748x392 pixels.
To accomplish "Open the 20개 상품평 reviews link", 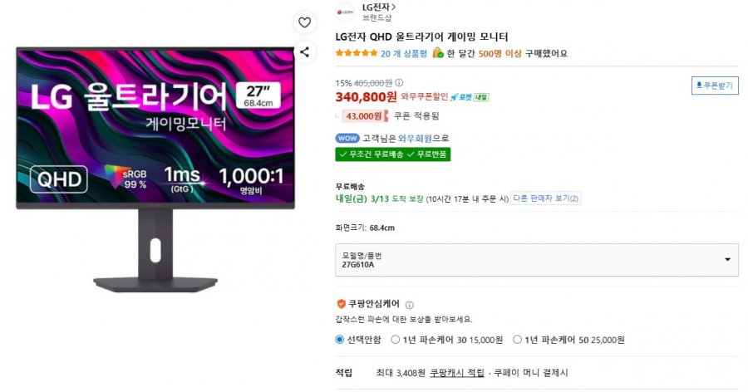I will tap(404, 53).
